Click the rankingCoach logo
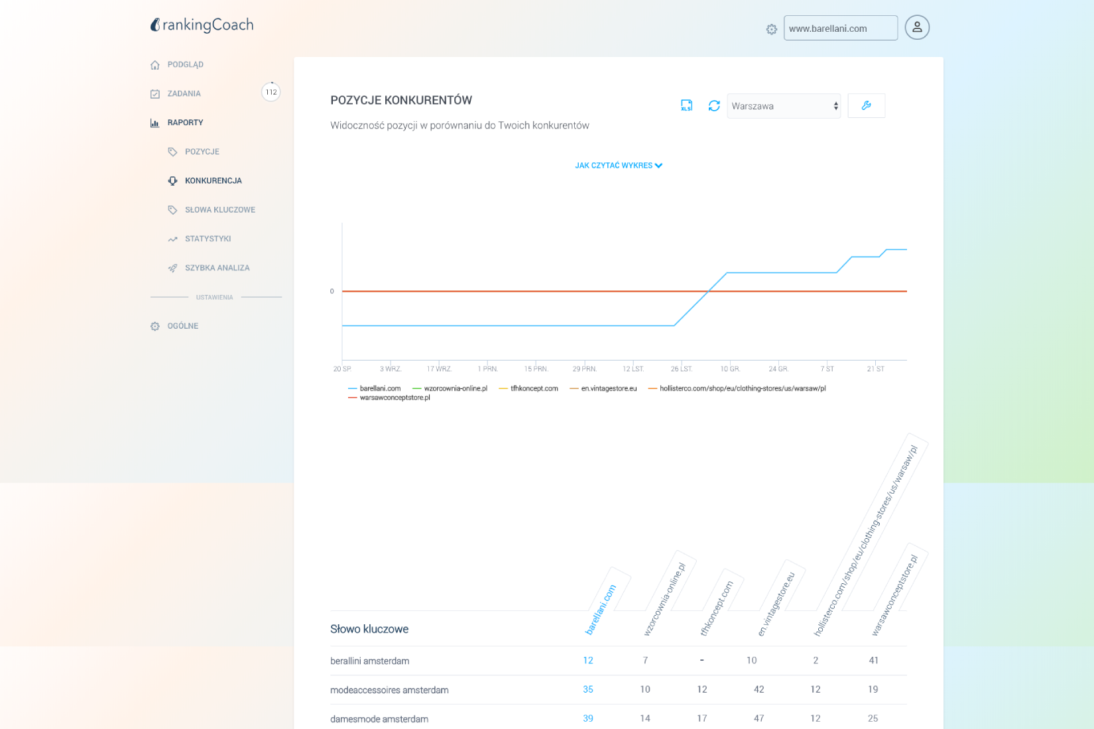1094x729 pixels. click(202, 25)
